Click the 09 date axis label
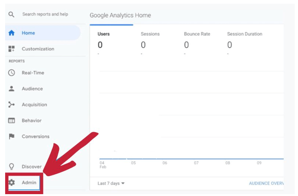The height and width of the screenshot is (196, 298). [259, 163]
